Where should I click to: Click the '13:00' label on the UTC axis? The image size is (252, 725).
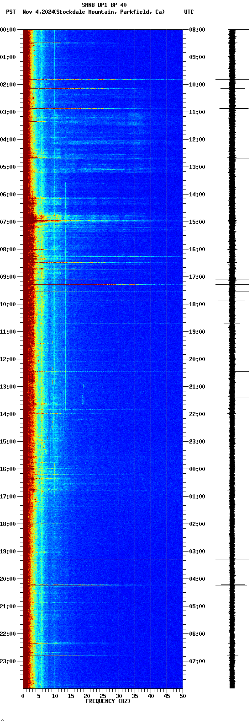tap(197, 167)
